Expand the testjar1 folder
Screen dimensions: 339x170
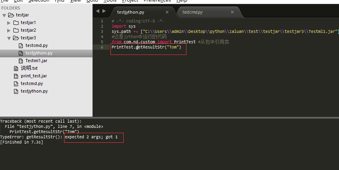[x=9, y=23]
